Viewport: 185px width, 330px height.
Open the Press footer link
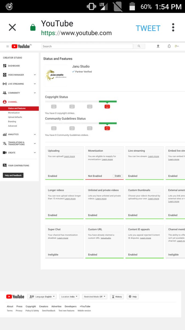(19, 306)
